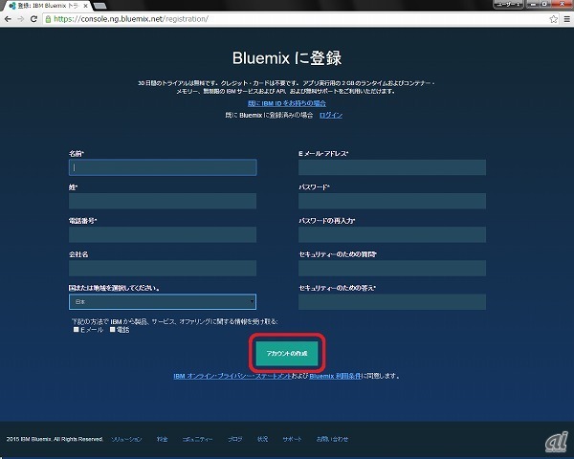574x459 pixels.
Task: Click footer ブログ link
Action: (235, 439)
